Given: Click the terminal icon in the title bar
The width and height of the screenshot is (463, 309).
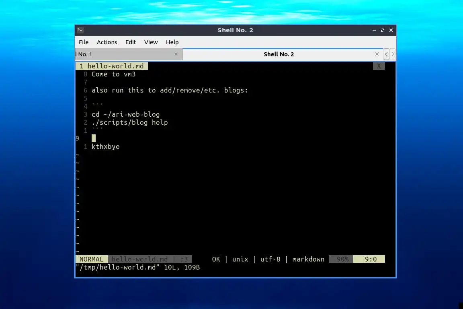Looking at the screenshot, I should [x=80, y=30].
